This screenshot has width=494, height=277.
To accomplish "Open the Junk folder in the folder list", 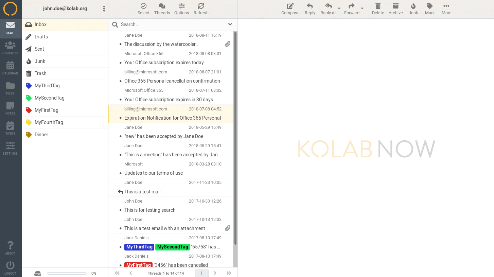I will click(x=39, y=61).
